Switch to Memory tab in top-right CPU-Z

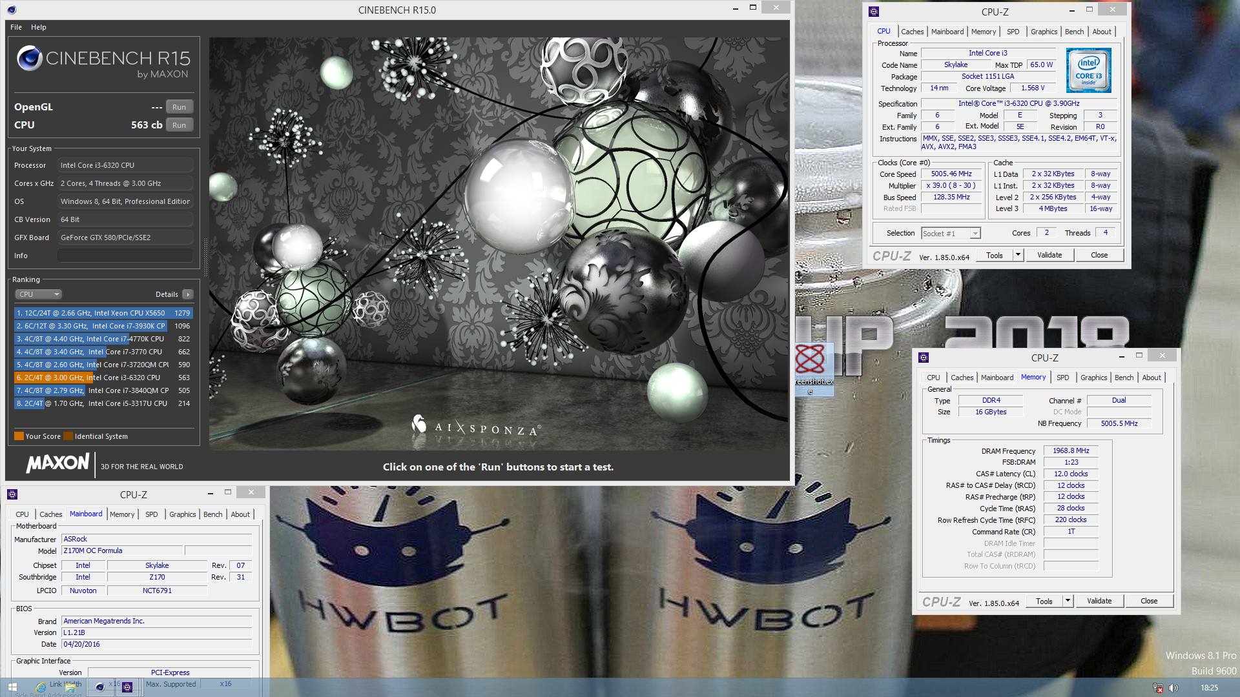point(983,32)
